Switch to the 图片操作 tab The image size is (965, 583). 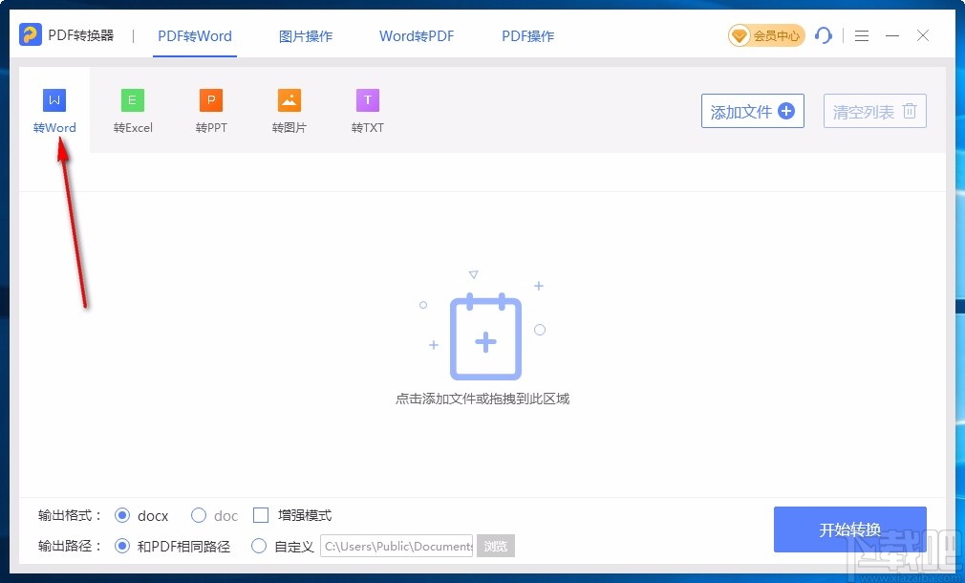click(x=305, y=35)
